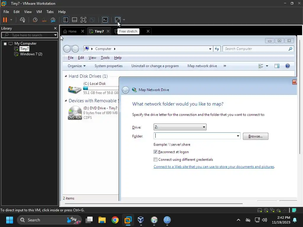Toggle the Show library sidebar icon
Image resolution: width=303 pixels, height=227 pixels.
click(x=65, y=20)
